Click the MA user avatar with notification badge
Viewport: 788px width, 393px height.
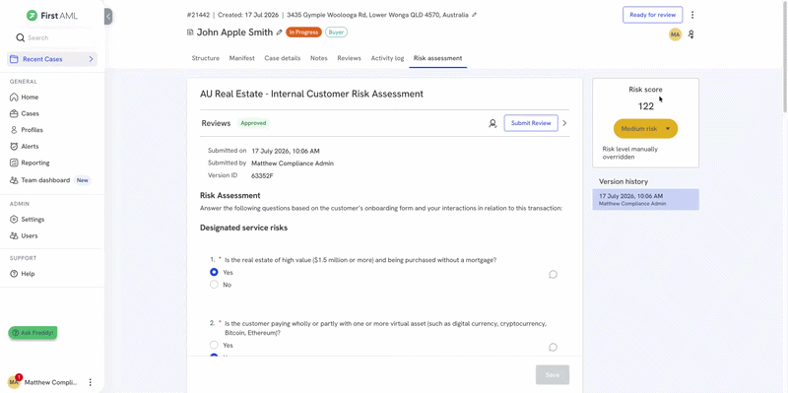14,382
